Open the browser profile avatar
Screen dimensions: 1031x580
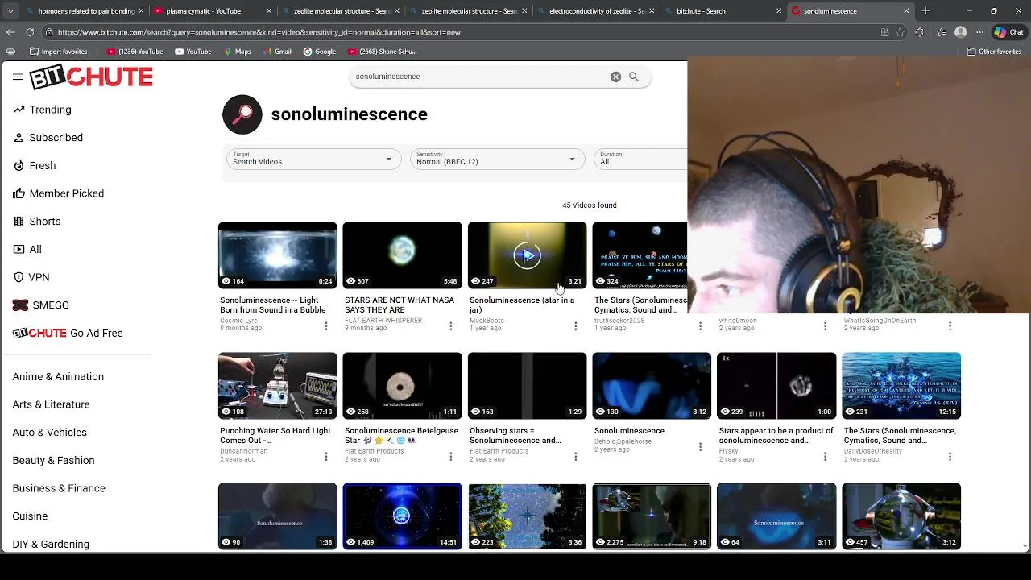[x=960, y=32]
